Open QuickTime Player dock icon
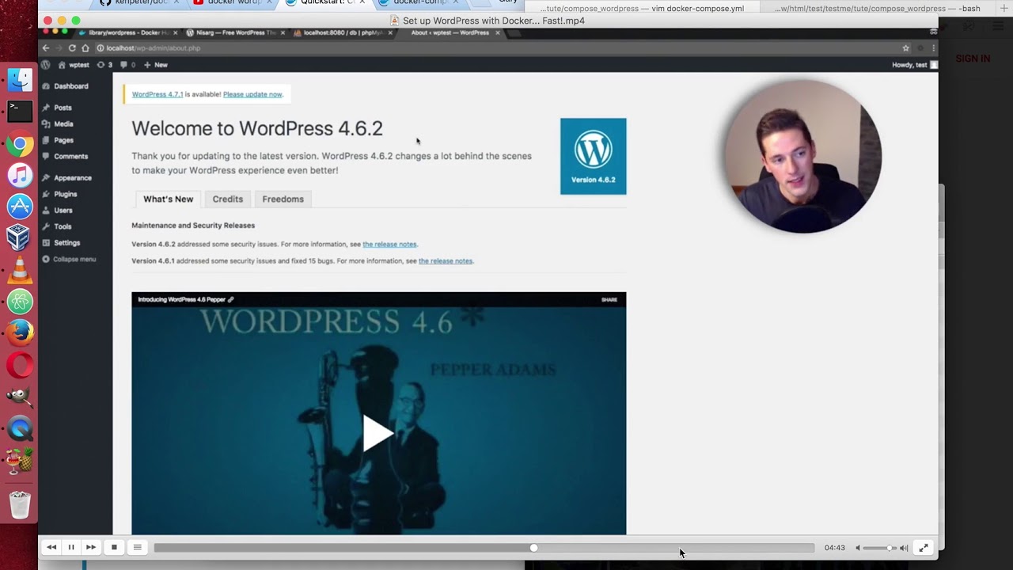This screenshot has width=1013, height=570. 20,429
